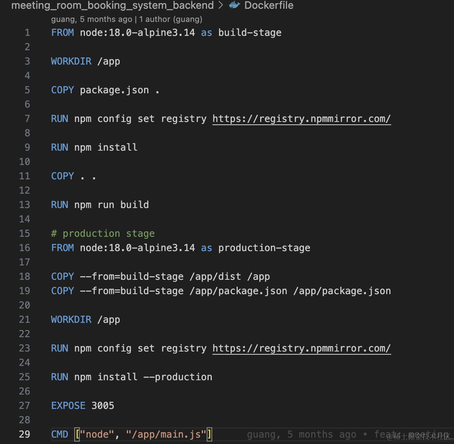Click line number 16 in the gutter
Image resolution: width=454 pixels, height=444 pixels.
pyautogui.click(x=24, y=248)
